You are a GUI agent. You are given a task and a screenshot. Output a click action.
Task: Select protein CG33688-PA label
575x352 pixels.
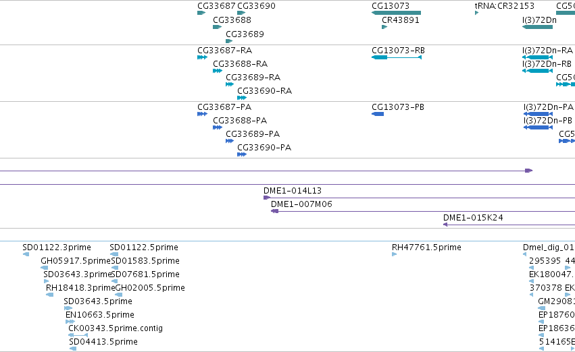pos(240,121)
